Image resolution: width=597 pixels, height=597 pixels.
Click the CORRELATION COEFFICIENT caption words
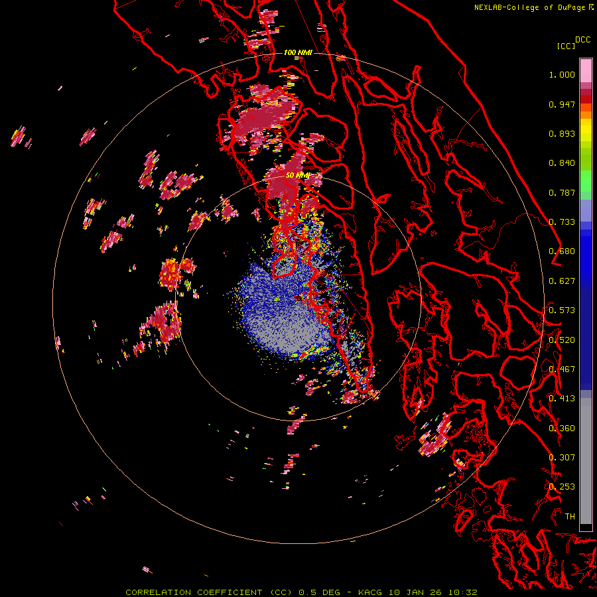click(194, 592)
